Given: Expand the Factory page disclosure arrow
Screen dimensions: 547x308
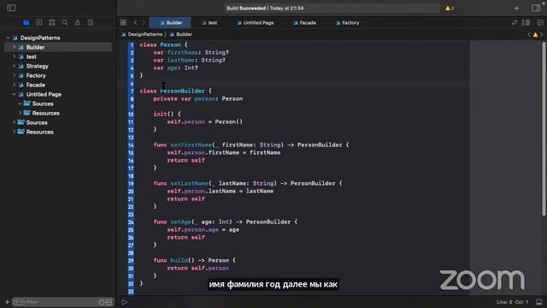Looking at the screenshot, I should click(15, 75).
